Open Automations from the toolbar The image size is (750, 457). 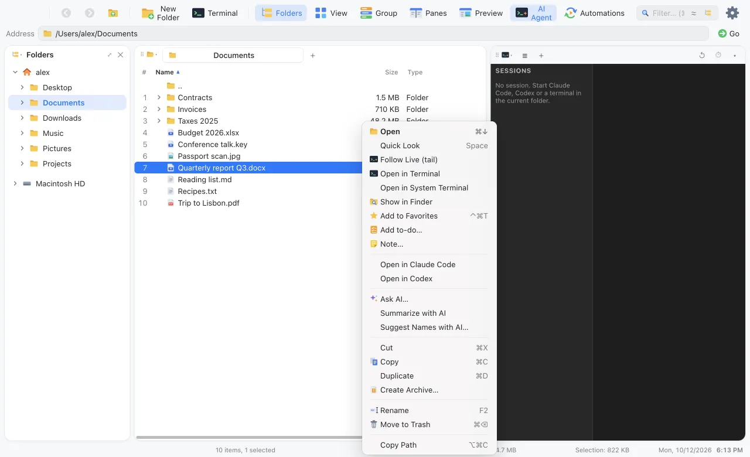pyautogui.click(x=594, y=13)
